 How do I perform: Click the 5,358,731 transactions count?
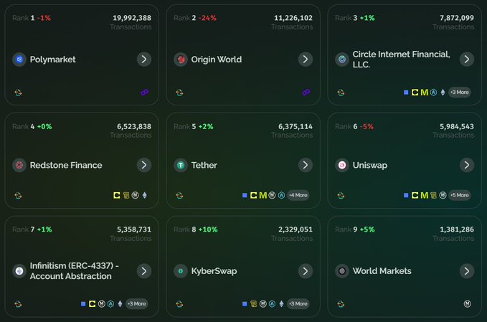point(134,229)
